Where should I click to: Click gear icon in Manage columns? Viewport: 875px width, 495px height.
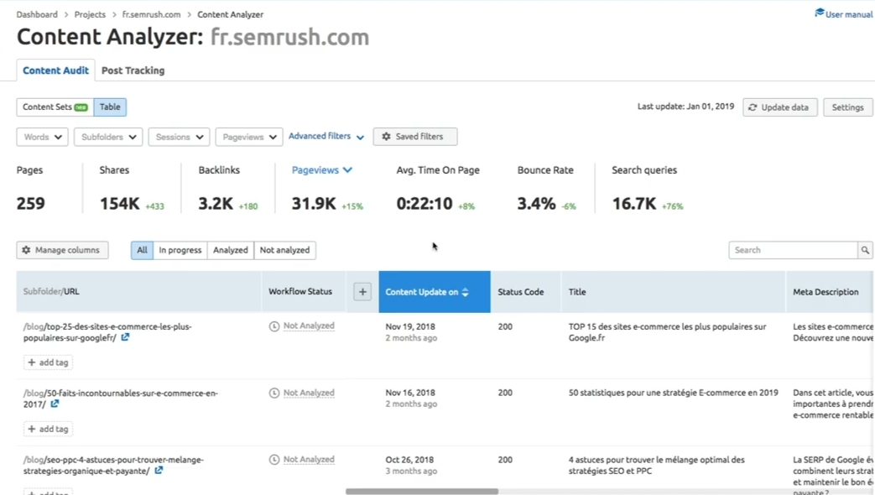[x=26, y=250]
